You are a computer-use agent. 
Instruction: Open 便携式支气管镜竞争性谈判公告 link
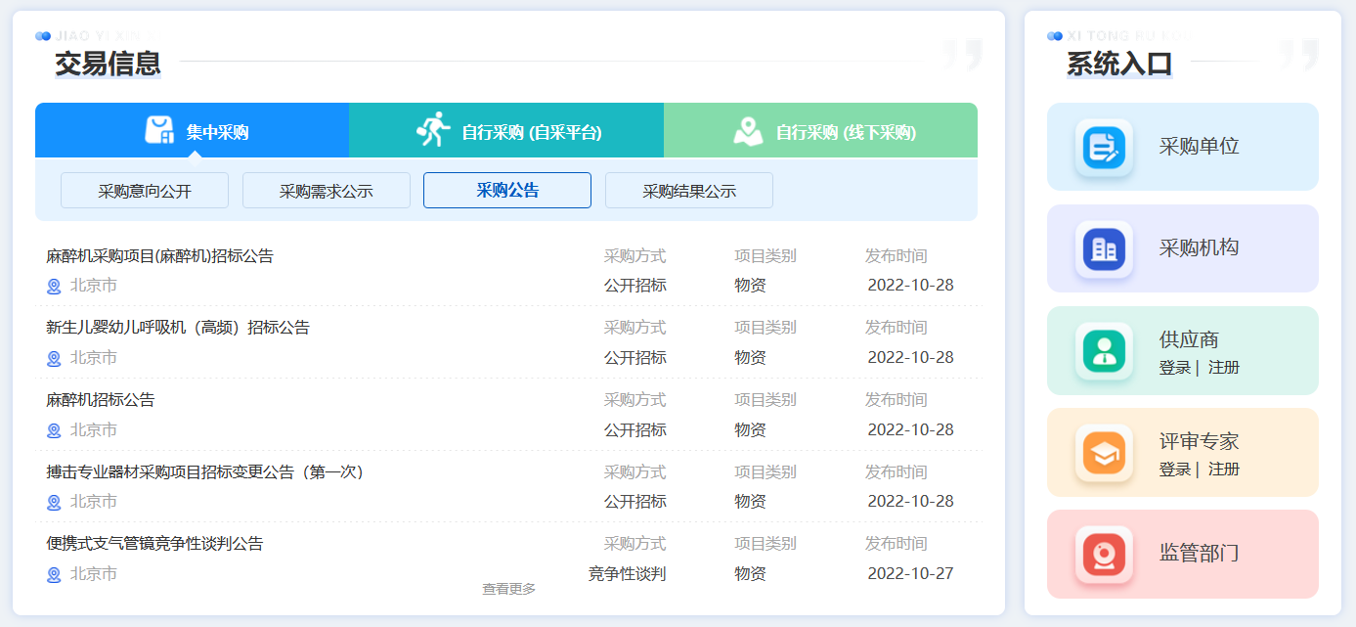point(154,544)
